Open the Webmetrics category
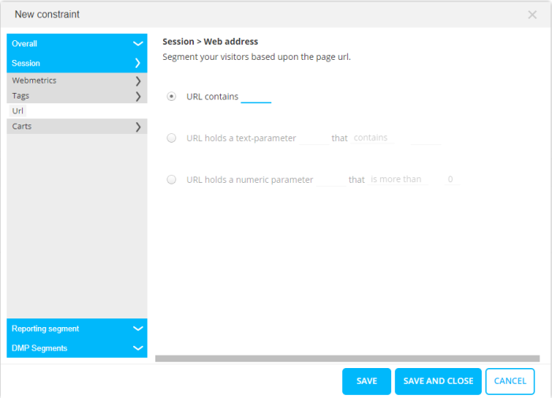Viewport: 552px width, 398px height. [x=35, y=81]
